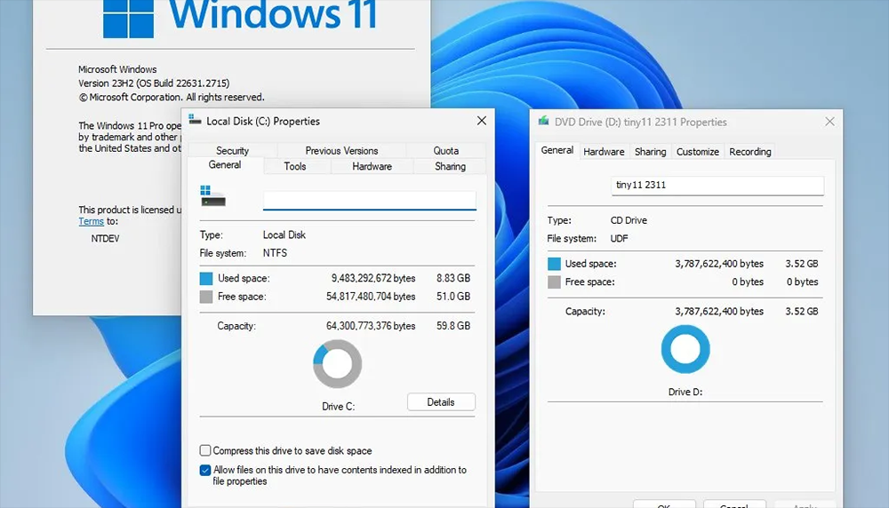Click the NTDEV licensee name
The height and width of the screenshot is (508, 889).
[106, 239]
